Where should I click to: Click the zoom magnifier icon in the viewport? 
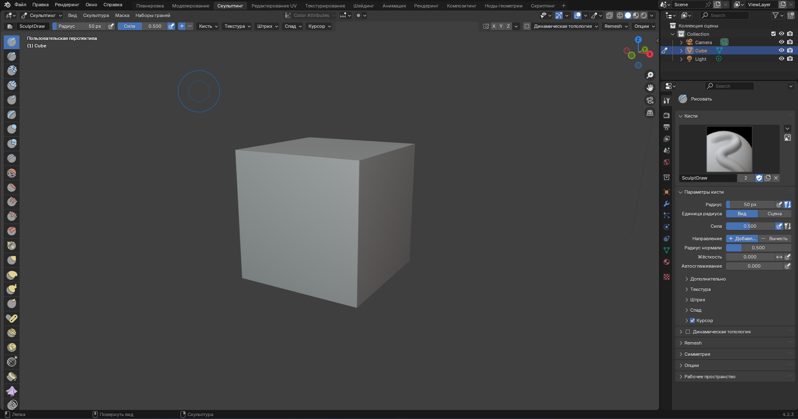650,75
